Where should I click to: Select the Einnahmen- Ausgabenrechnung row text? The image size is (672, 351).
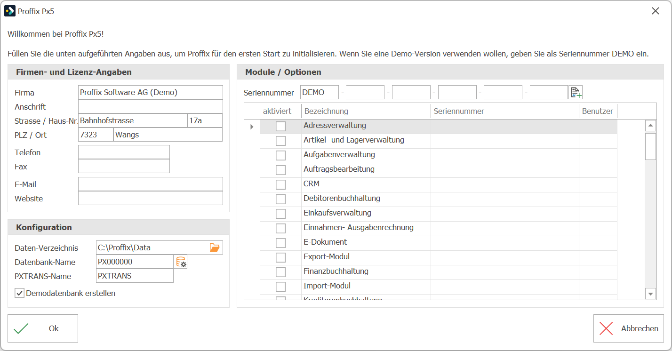point(359,227)
